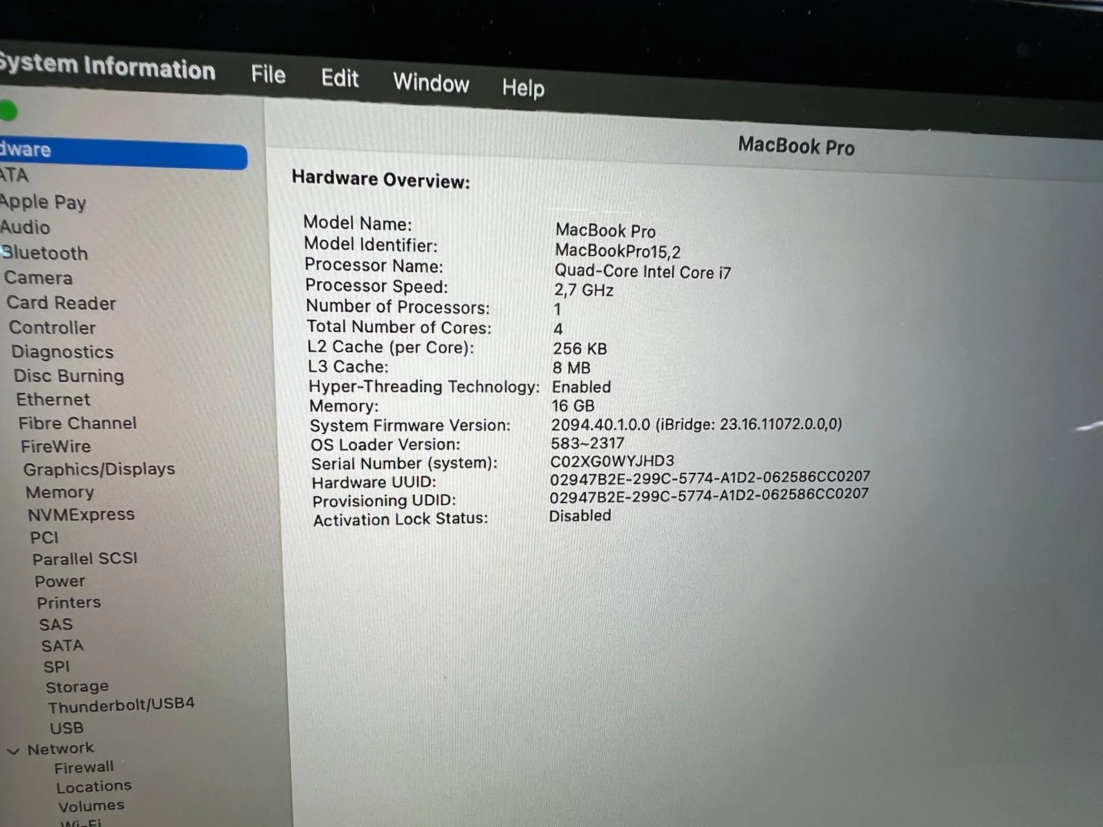Open the NVMExpress sidebar entry
This screenshot has height=827, width=1103.
pos(81,515)
